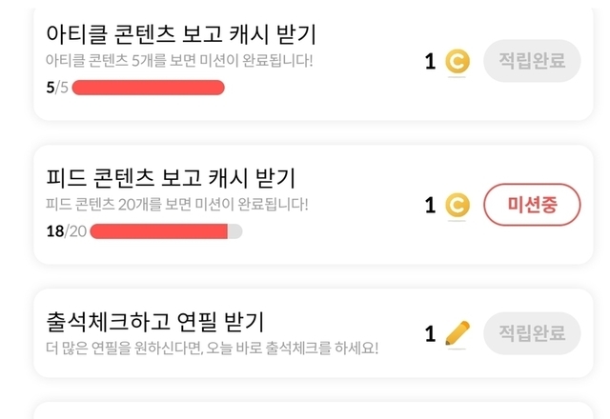Select the partially visible card at the bottom
This screenshot has height=419, width=610.
[314, 410]
